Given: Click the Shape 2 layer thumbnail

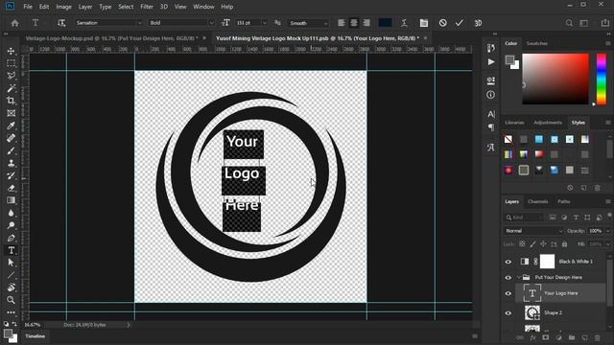Looking at the screenshot, I should pyautogui.click(x=532, y=313).
